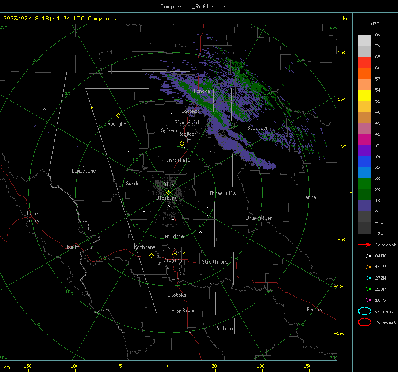
Task: Select the yellow diamond marker below RedDeer
Action: pyautogui.click(x=182, y=144)
